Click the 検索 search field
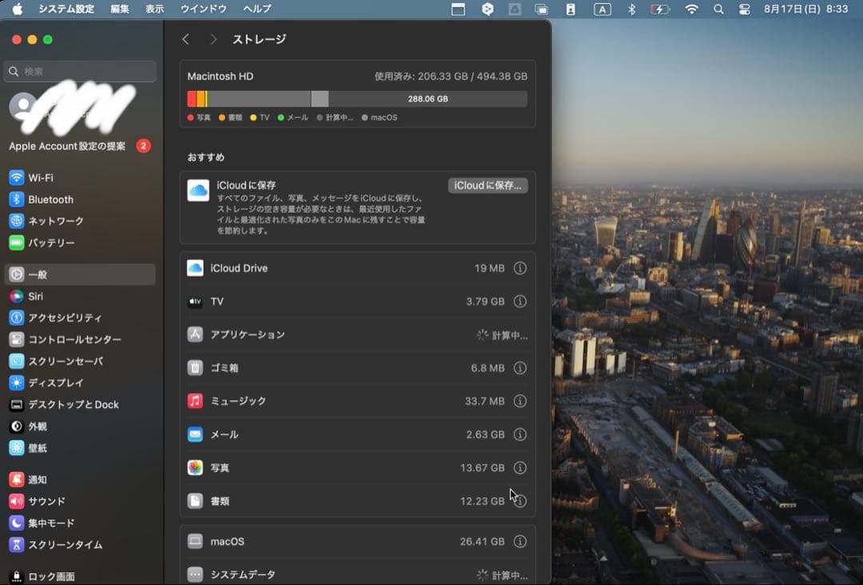The width and height of the screenshot is (863, 585). click(x=80, y=71)
